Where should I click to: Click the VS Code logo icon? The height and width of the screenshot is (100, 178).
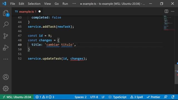(x=4, y=4)
